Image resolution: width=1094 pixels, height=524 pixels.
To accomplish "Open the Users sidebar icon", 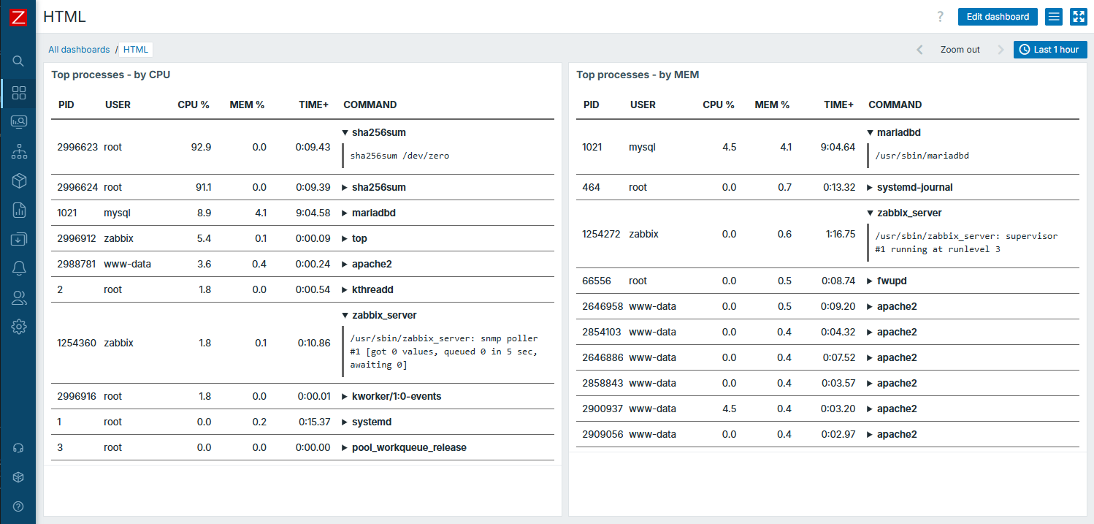I will tap(19, 297).
